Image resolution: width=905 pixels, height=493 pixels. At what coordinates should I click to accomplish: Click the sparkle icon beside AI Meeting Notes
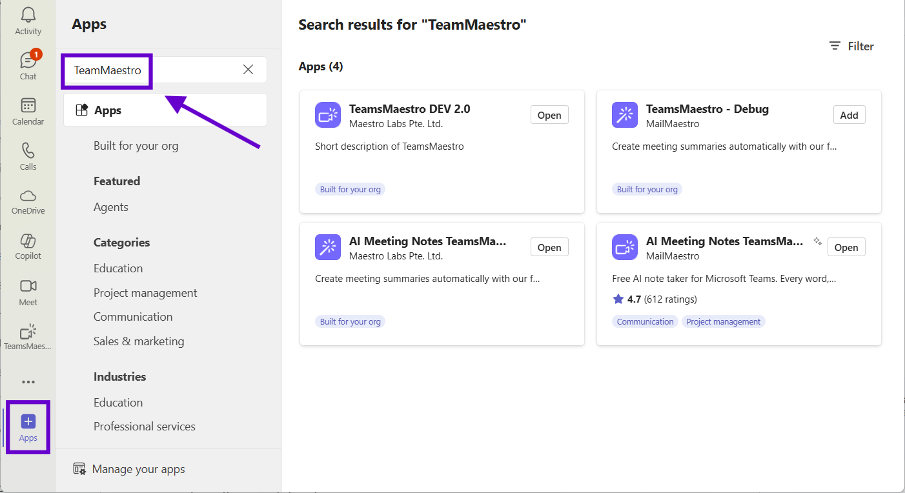pyautogui.click(x=817, y=241)
